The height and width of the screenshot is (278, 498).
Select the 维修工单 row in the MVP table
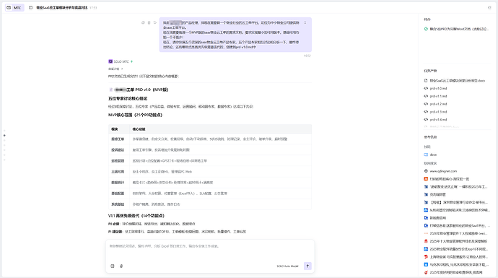click(x=210, y=139)
